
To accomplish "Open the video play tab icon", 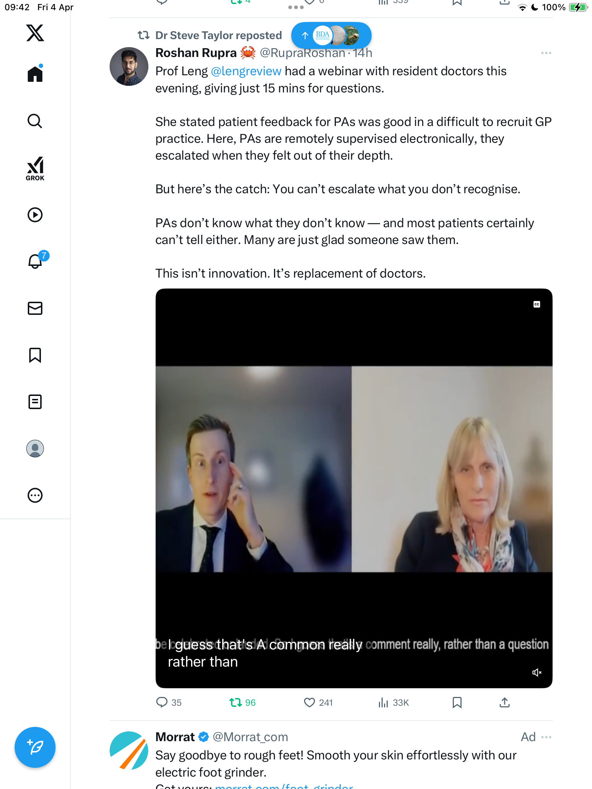I will coord(35,215).
